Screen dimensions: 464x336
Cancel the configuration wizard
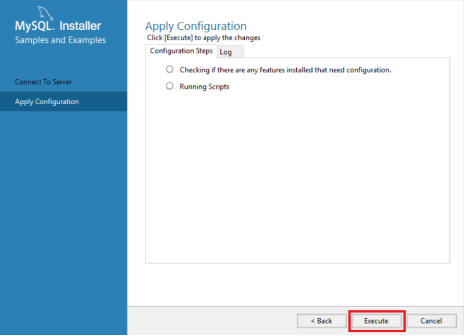tap(431, 321)
